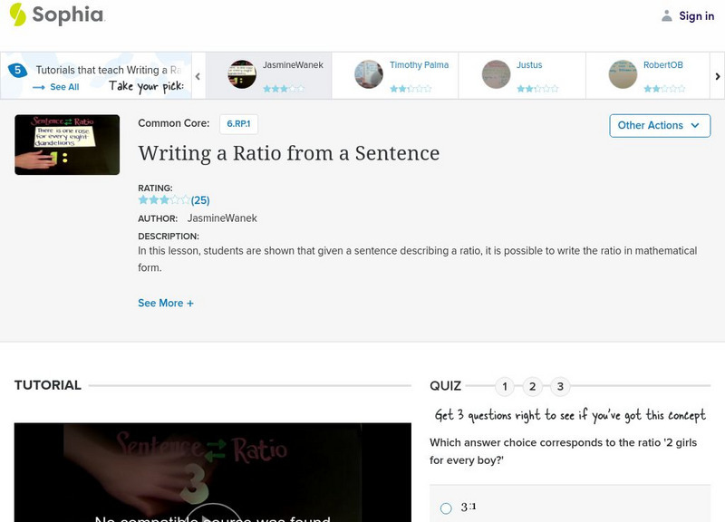Click the Sign in link
This screenshot has height=522, width=725.
[x=696, y=15]
